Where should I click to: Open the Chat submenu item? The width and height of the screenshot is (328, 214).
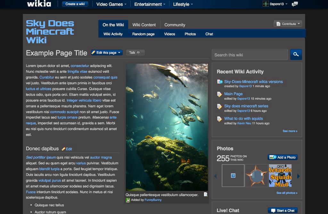209,34
